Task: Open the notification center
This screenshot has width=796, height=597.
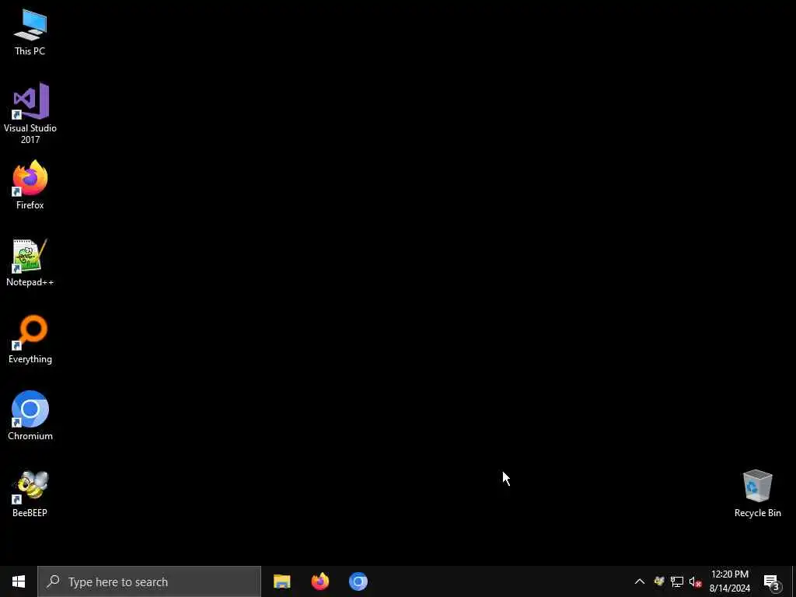Action: (x=772, y=581)
